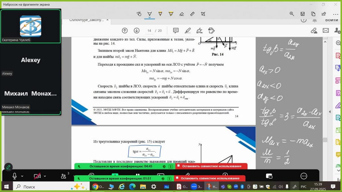Activate the image crop tool
Image resolution: width=342 pixels, height=192 pixels.
click(203, 14)
